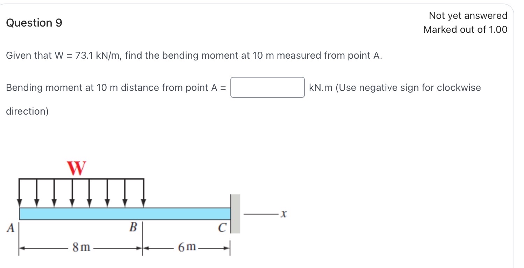Click the x axis label beside the wall
The width and height of the screenshot is (524, 268).
pos(283,213)
